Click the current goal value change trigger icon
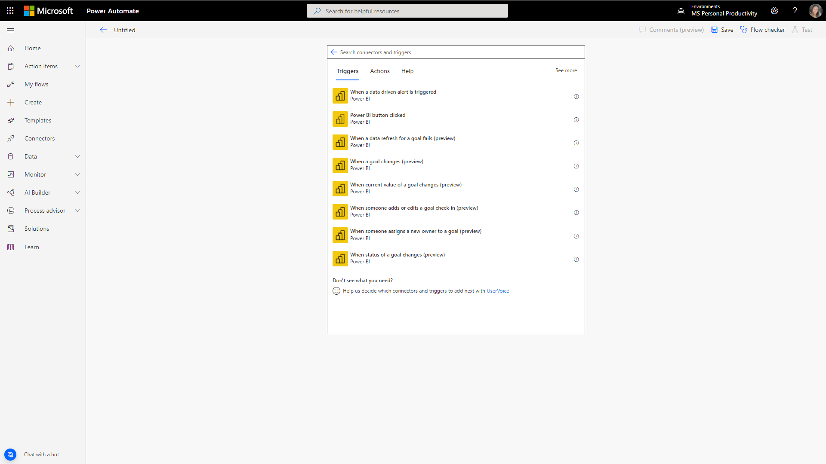 340,189
